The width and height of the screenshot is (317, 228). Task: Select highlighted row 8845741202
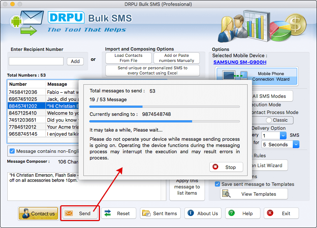tap(43, 106)
